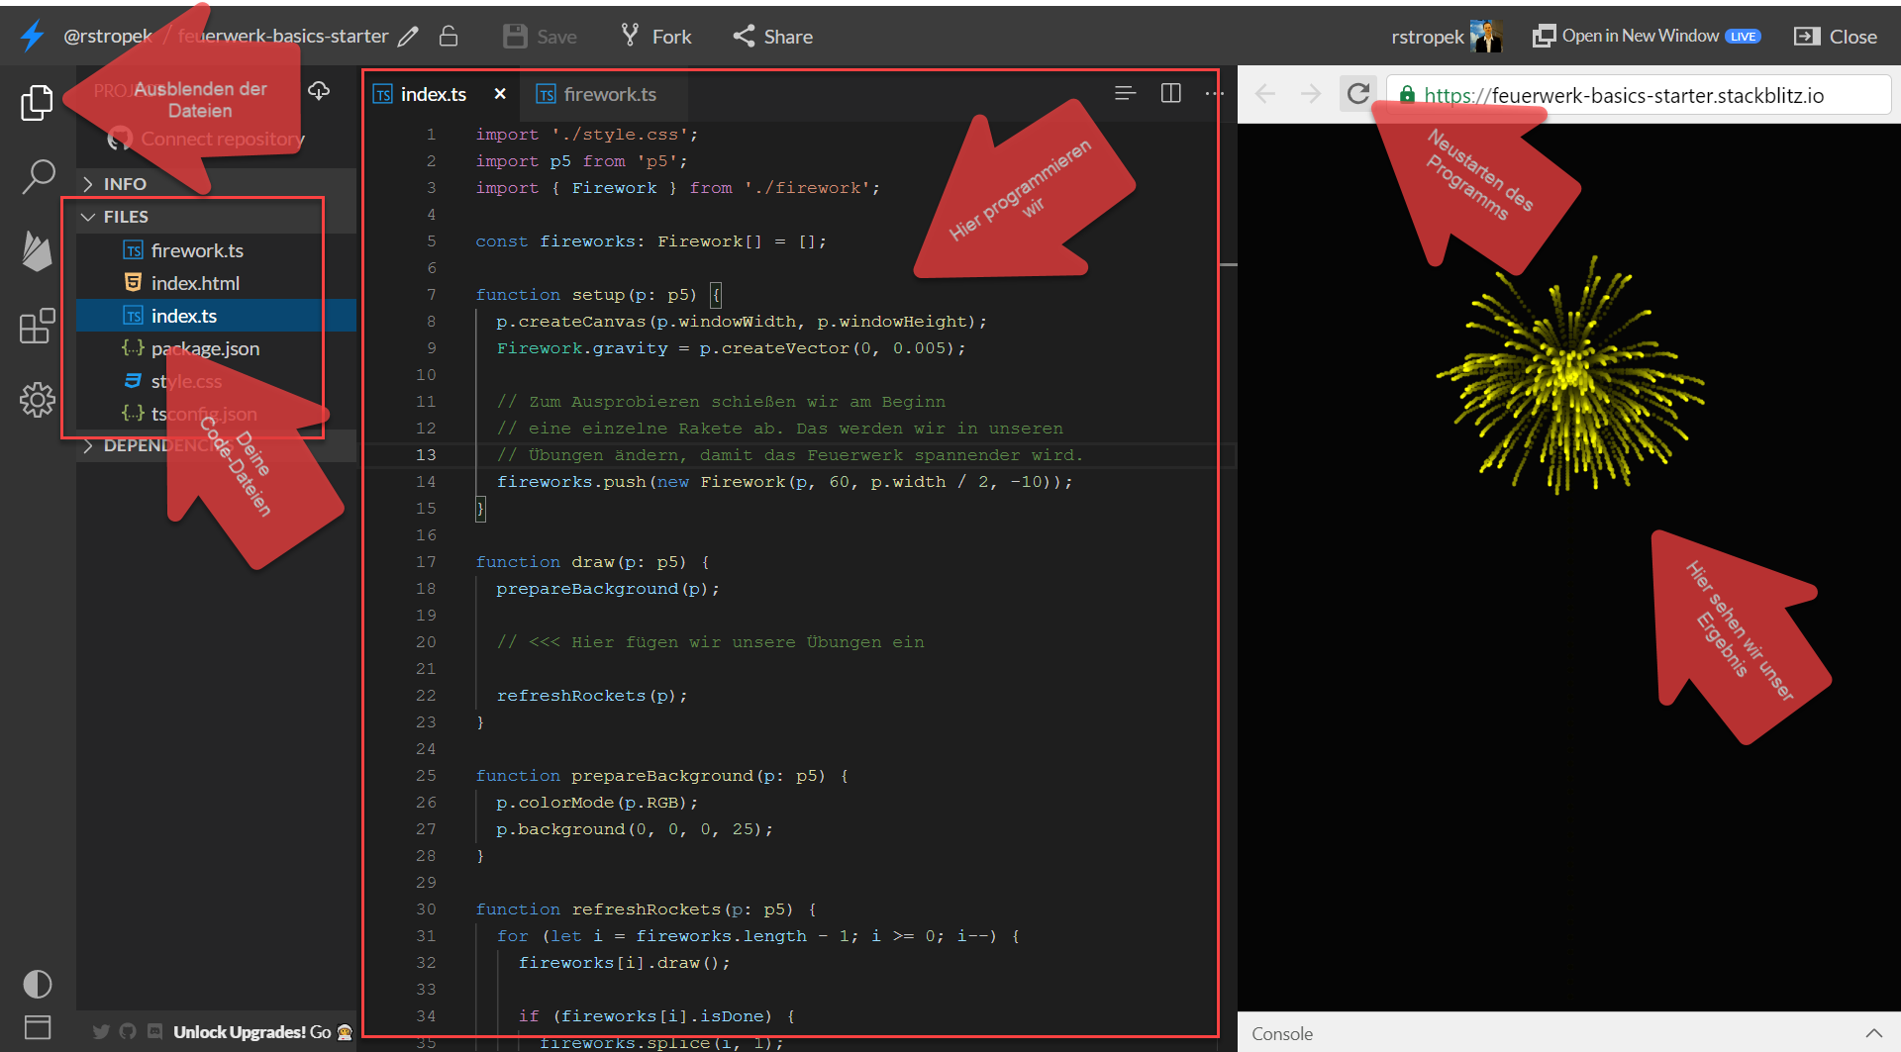Click the split editor icon
Screen dimensions: 1901x1052
coord(1170,93)
